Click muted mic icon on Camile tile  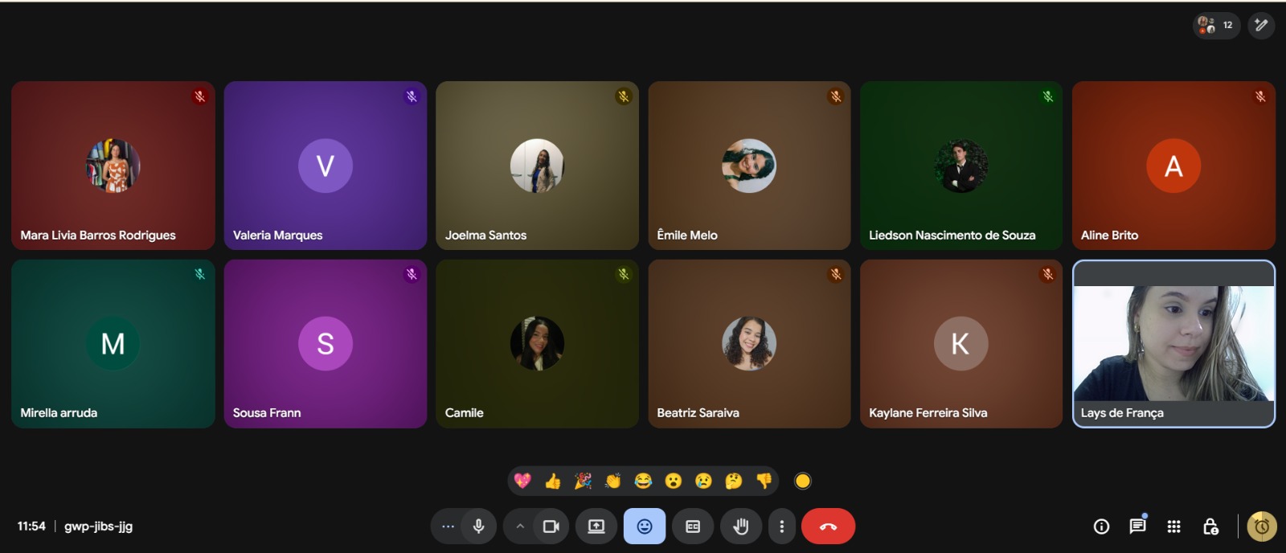(624, 274)
